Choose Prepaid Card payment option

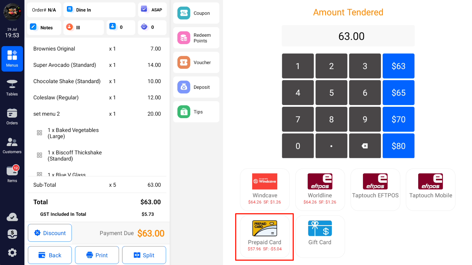(x=265, y=237)
